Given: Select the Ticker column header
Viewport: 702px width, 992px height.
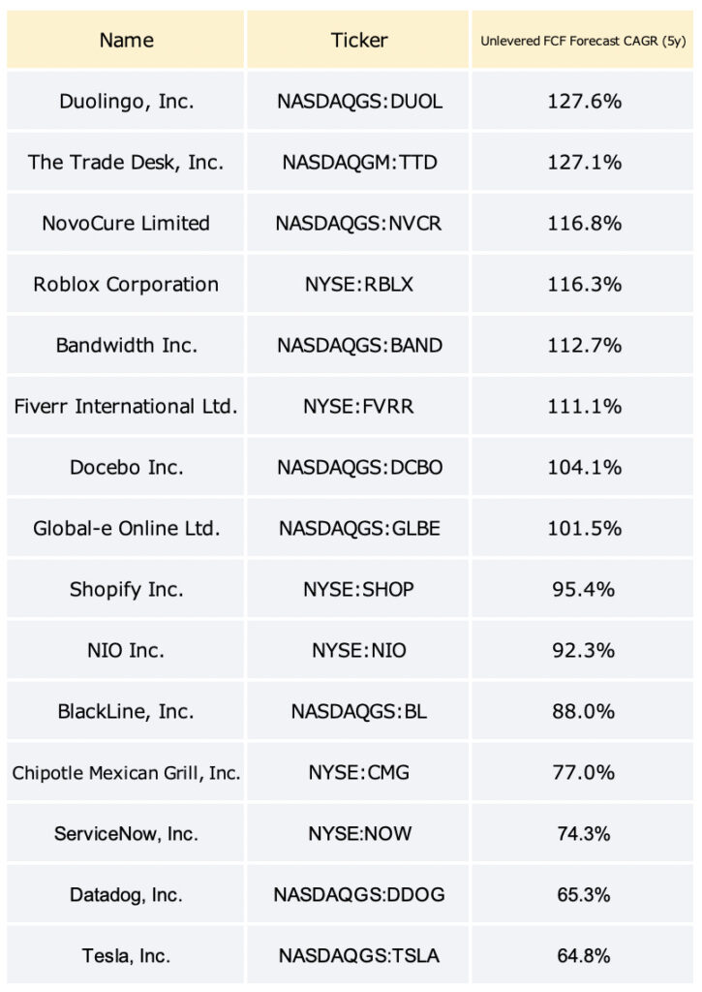Looking at the screenshot, I should [358, 39].
